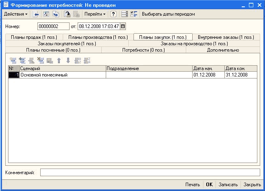Click the delete row icon
This screenshot has height=191, width=265.
(x=41, y=60)
